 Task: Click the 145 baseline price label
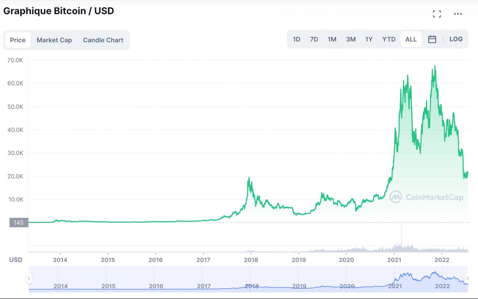click(18, 223)
